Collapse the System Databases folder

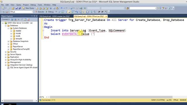click(8, 28)
